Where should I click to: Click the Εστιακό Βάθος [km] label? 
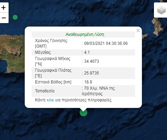(53, 82)
